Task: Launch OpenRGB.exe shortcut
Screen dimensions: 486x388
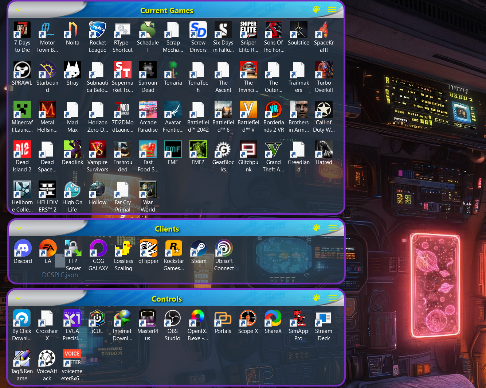Action: coord(198,318)
